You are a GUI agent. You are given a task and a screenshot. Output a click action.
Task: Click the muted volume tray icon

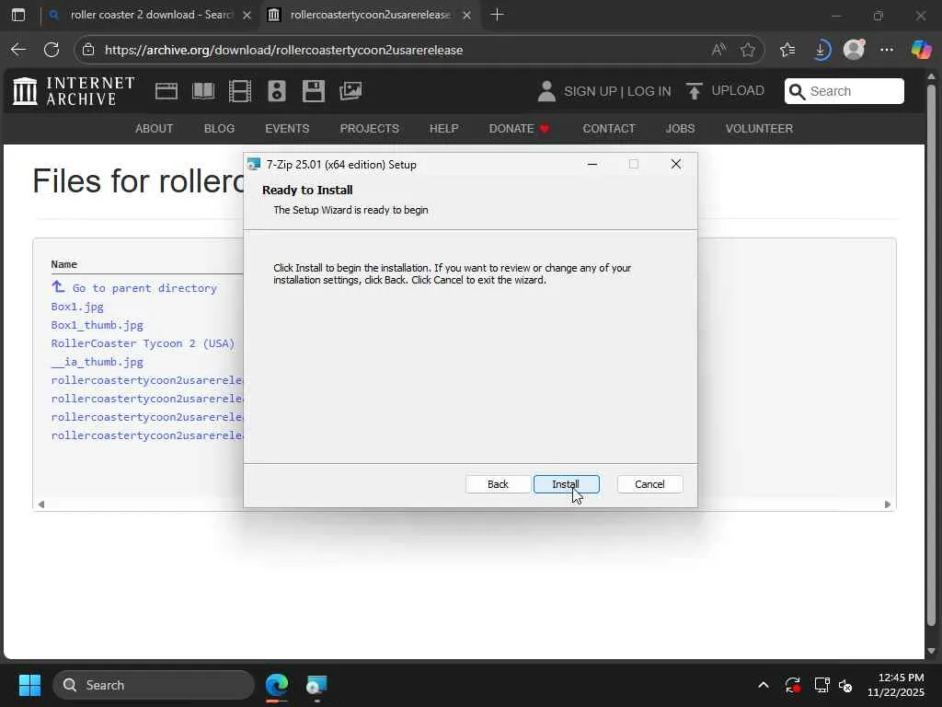pos(846,685)
